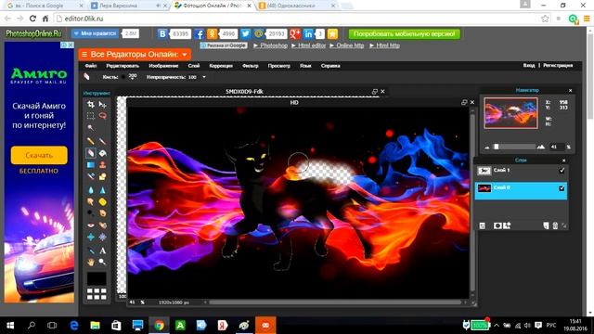Open the Просмотр menu
This screenshot has height=334, width=594.
point(278,66)
